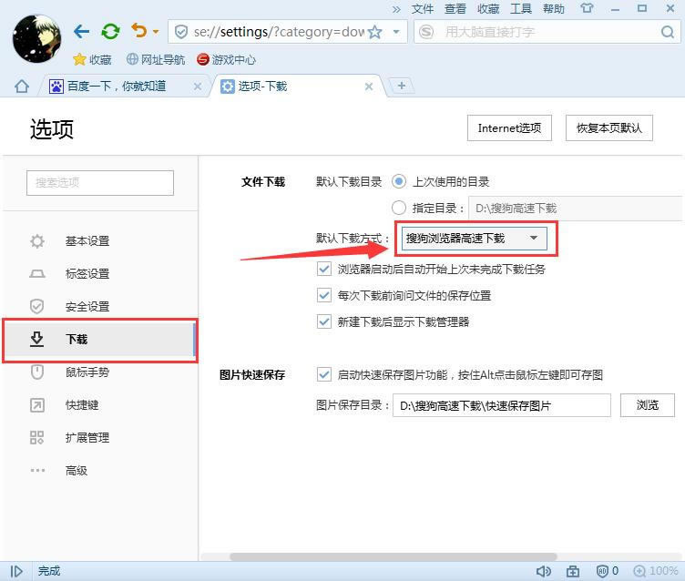Click the D:\搜狗高速下载 directory field

point(576,209)
